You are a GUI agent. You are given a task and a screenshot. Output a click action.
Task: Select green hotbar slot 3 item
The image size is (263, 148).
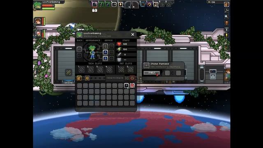[x=108, y=4]
